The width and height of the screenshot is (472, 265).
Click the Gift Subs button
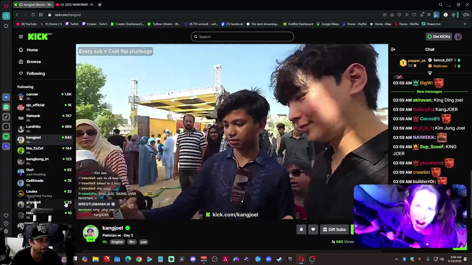click(334, 229)
